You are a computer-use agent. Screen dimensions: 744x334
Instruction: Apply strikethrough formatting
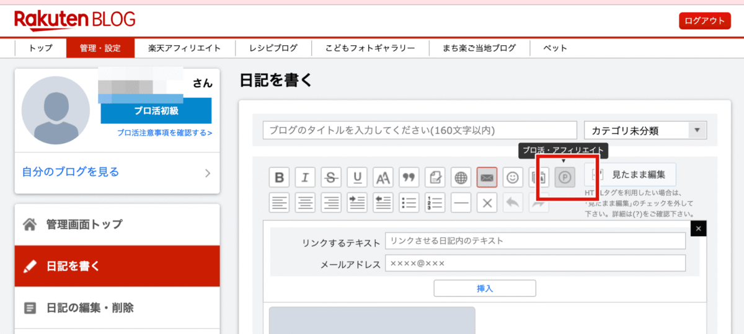point(331,178)
